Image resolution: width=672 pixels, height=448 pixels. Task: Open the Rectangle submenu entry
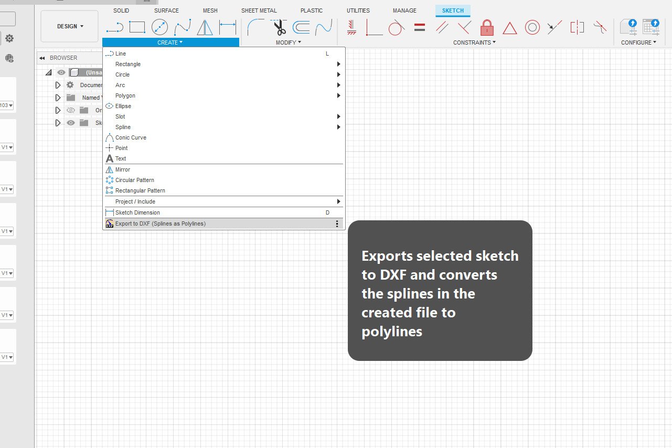(x=224, y=64)
